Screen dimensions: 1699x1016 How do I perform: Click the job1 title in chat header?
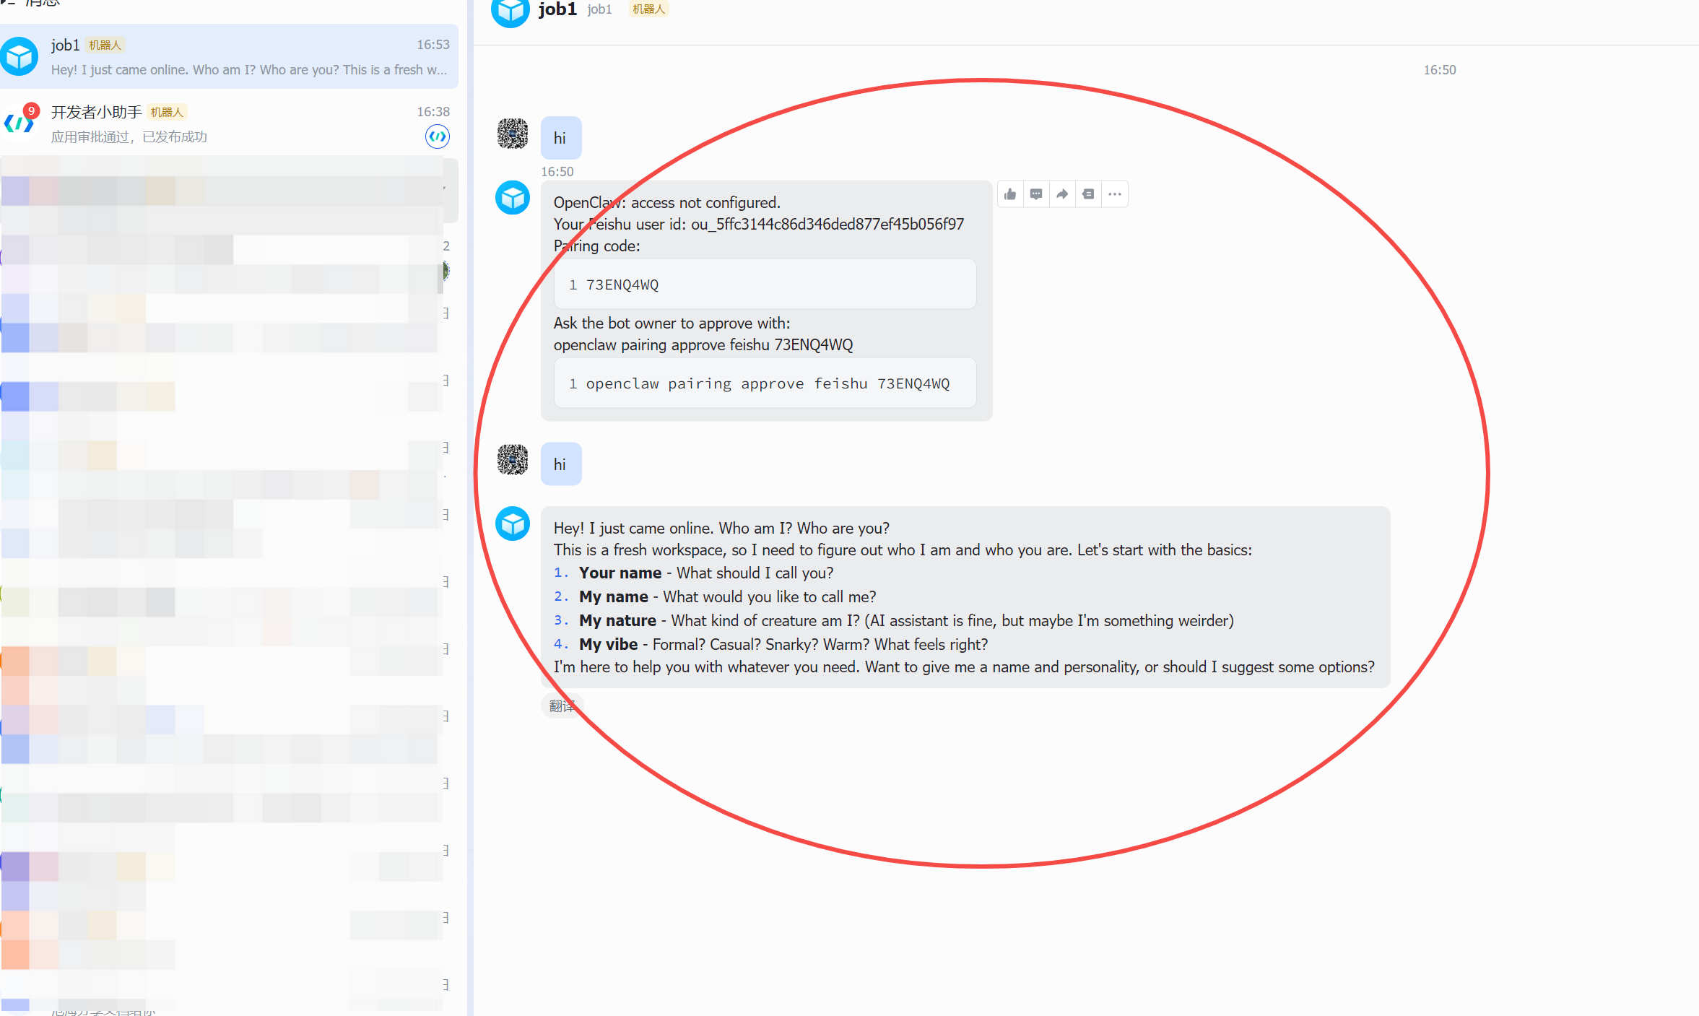point(557,9)
